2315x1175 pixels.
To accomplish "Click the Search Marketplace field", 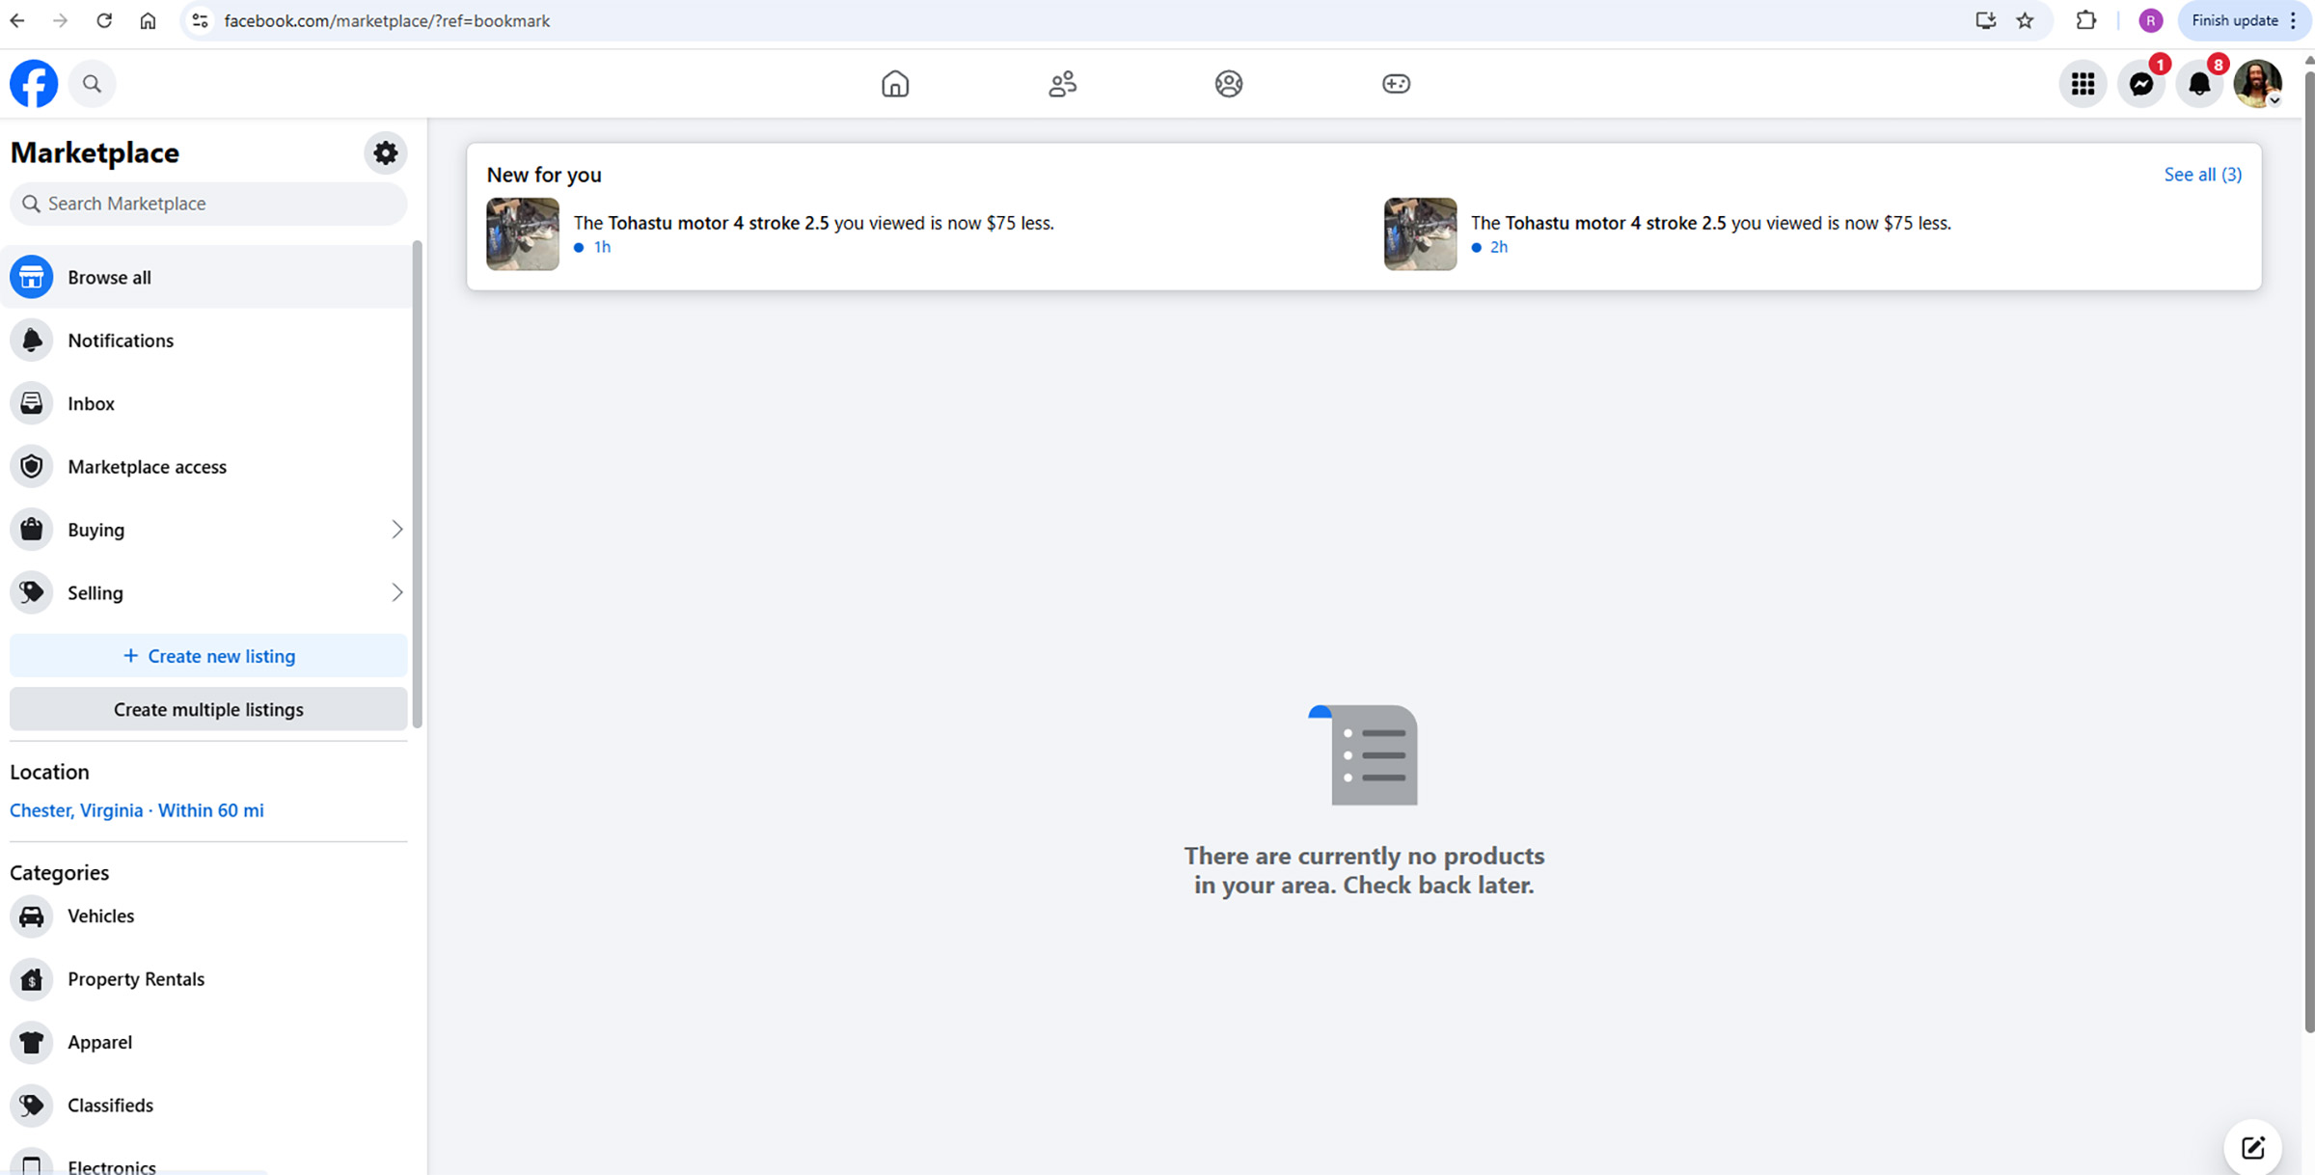I will click(x=208, y=204).
